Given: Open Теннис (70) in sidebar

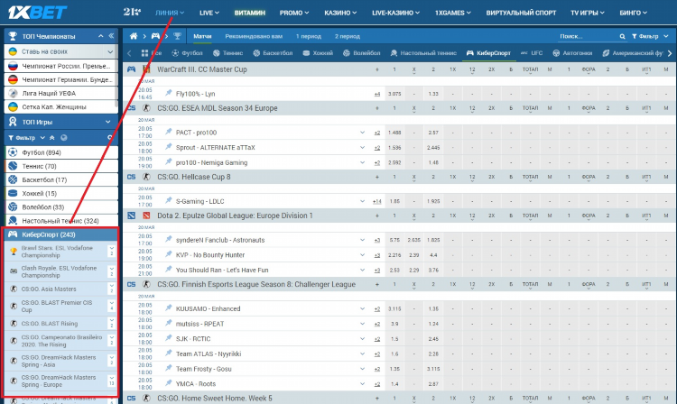Looking at the screenshot, I should [x=61, y=166].
